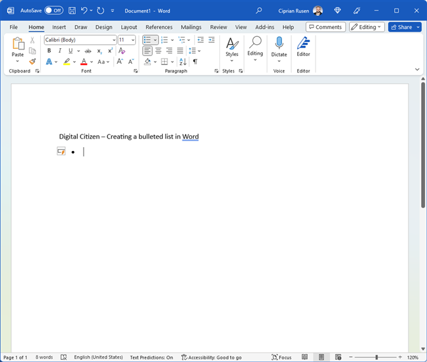Switch to the References tab
Image resolution: width=427 pixels, height=362 pixels.
coord(159,27)
